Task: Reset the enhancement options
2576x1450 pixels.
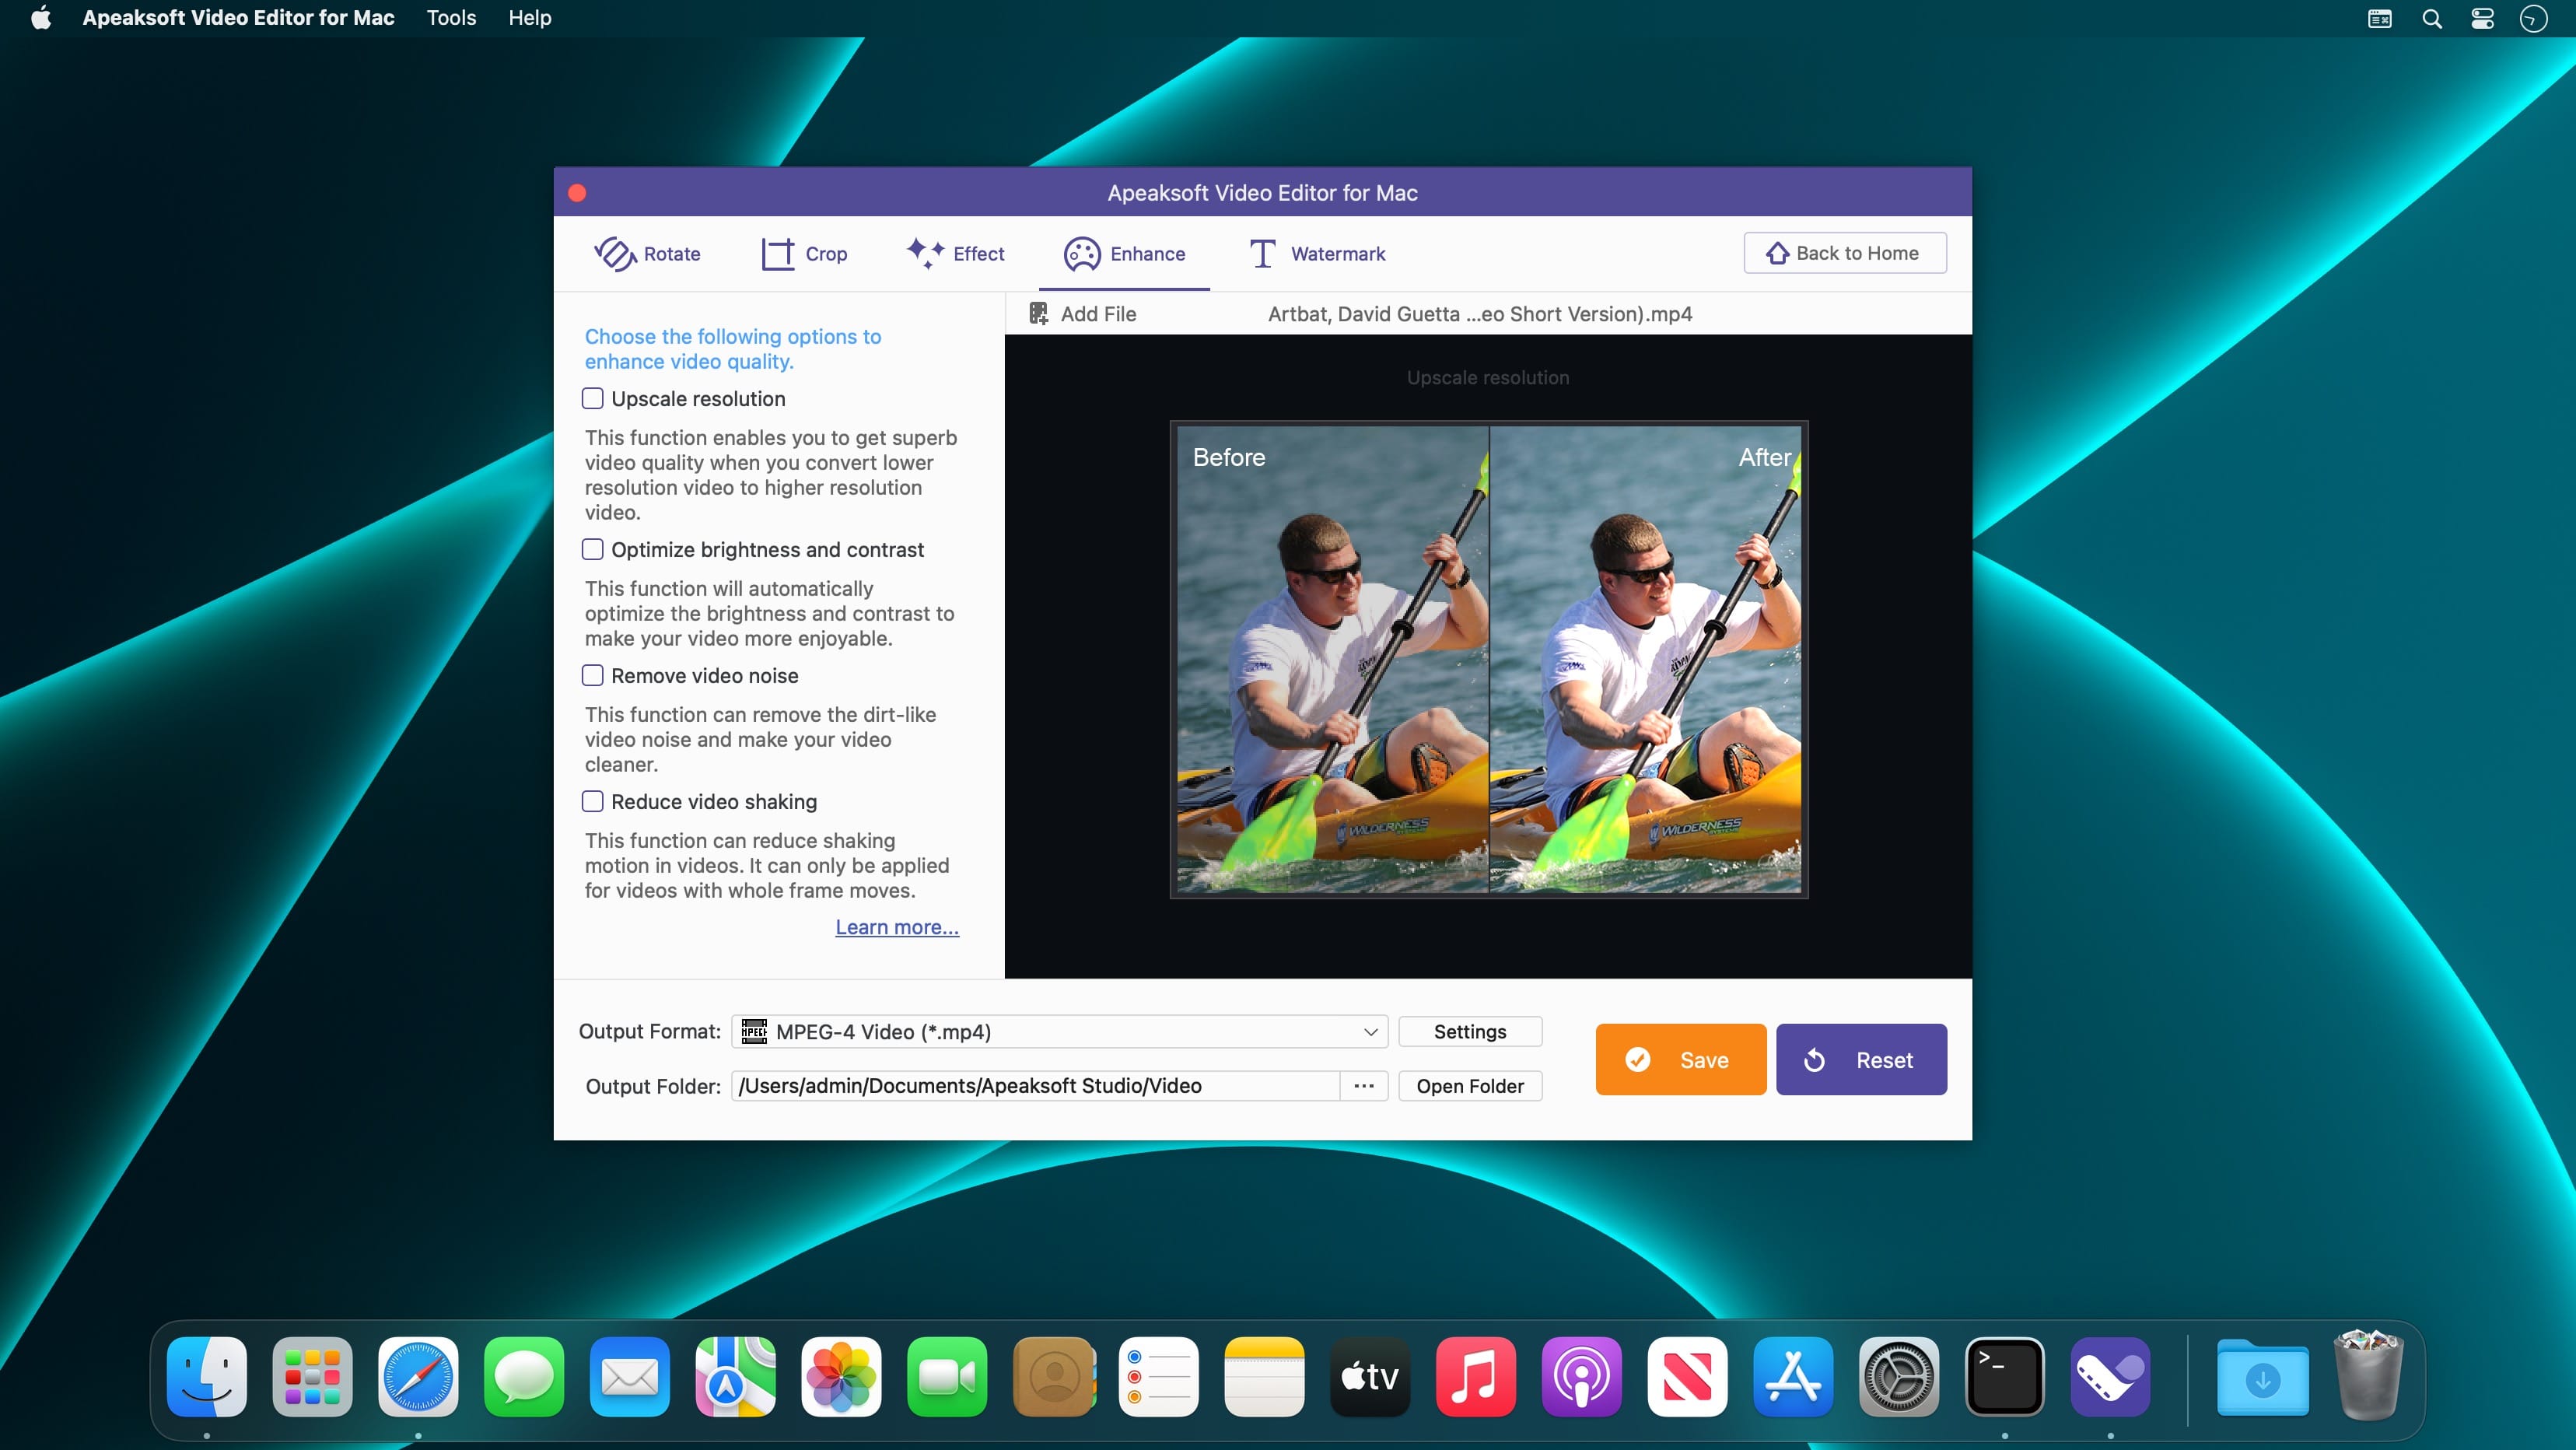Action: (1861, 1060)
